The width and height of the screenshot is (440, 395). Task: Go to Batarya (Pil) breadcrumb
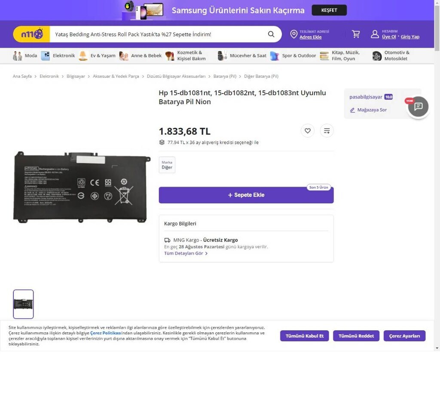(225, 76)
